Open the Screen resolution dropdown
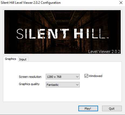 click(63, 77)
